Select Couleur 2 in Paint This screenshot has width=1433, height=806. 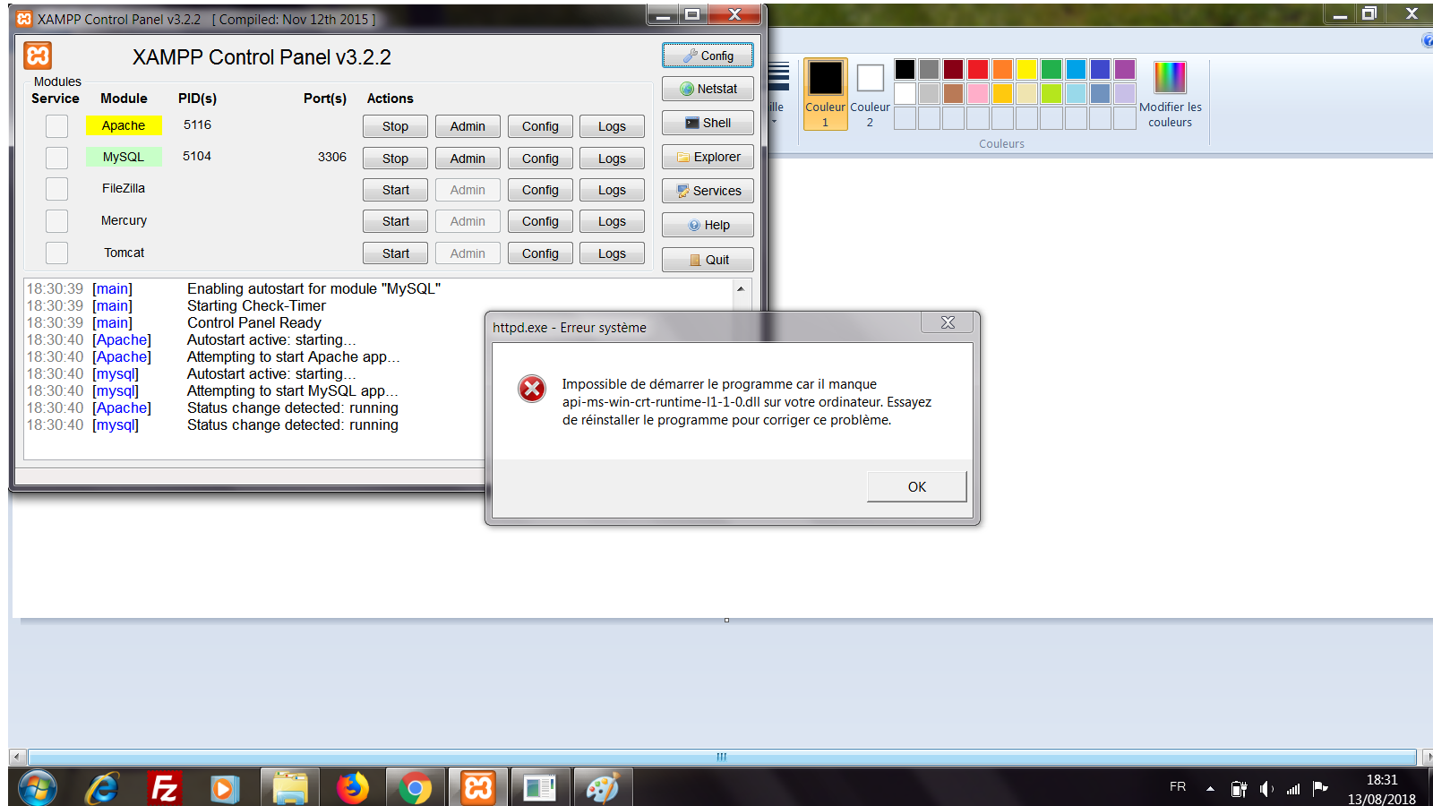click(x=870, y=94)
